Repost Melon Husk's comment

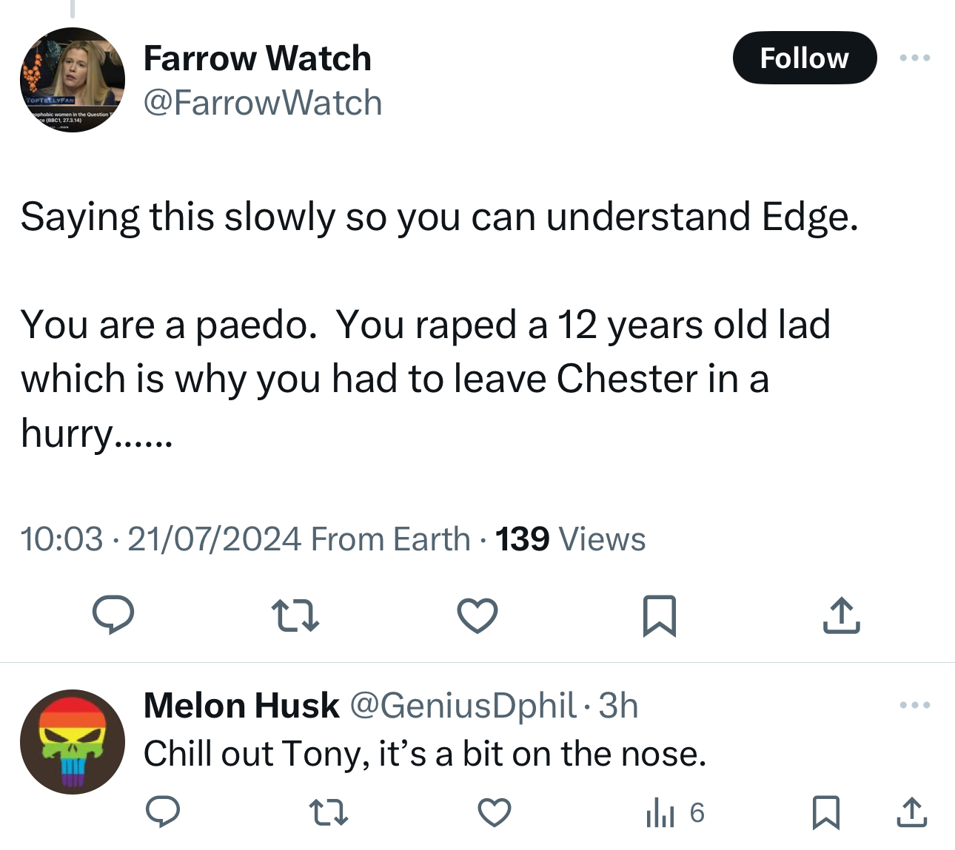pos(328,812)
